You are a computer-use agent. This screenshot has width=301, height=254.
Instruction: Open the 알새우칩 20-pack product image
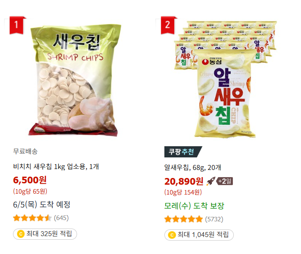pyautogui.click(x=225, y=79)
